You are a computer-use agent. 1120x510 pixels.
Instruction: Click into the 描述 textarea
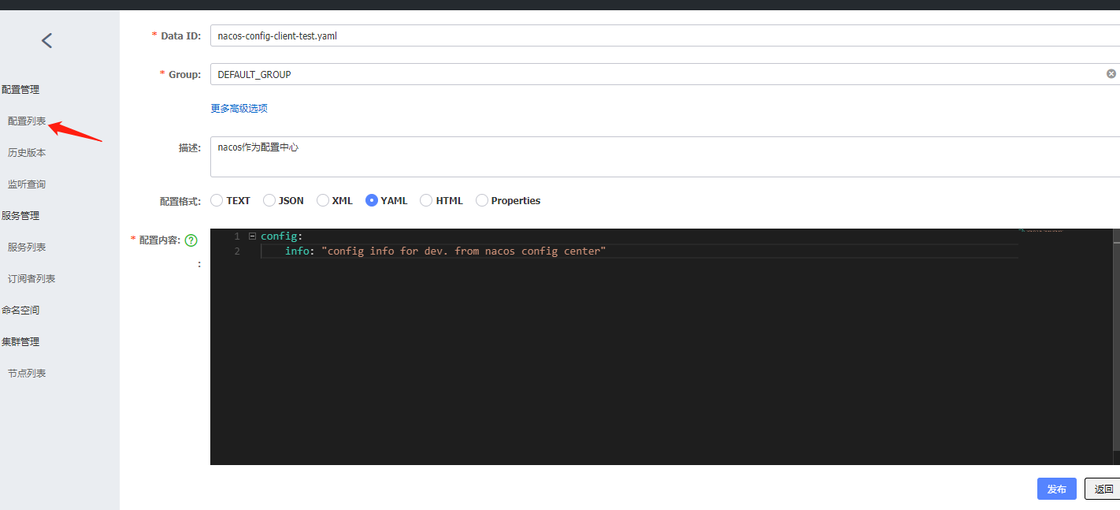tap(665, 157)
